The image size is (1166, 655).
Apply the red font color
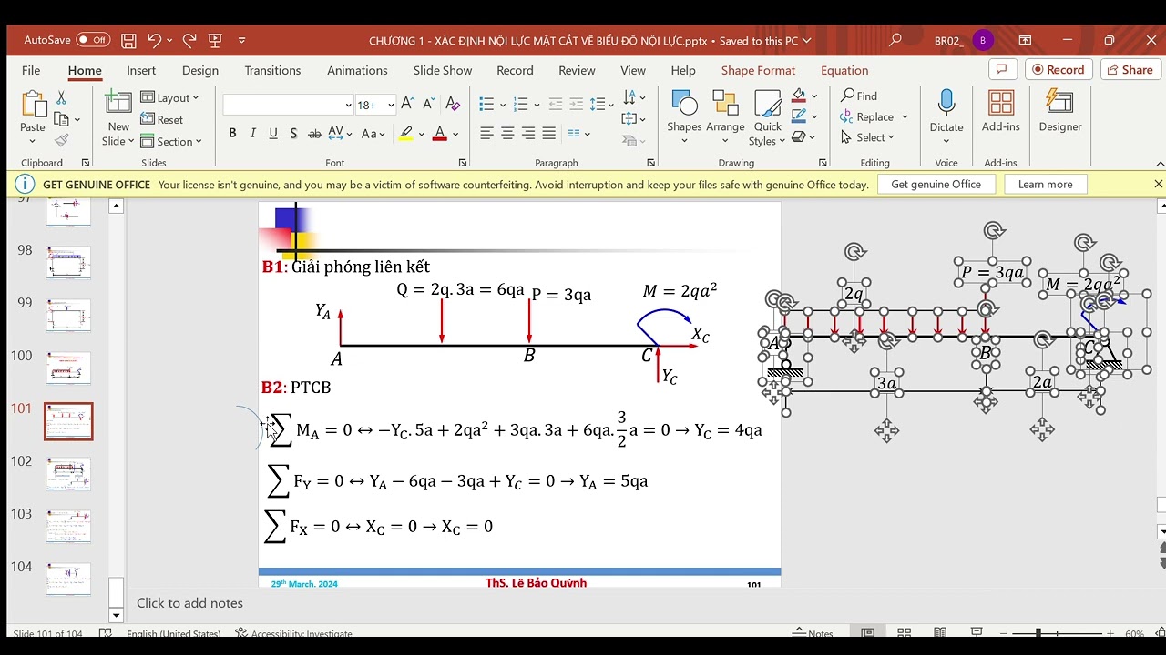coord(439,134)
